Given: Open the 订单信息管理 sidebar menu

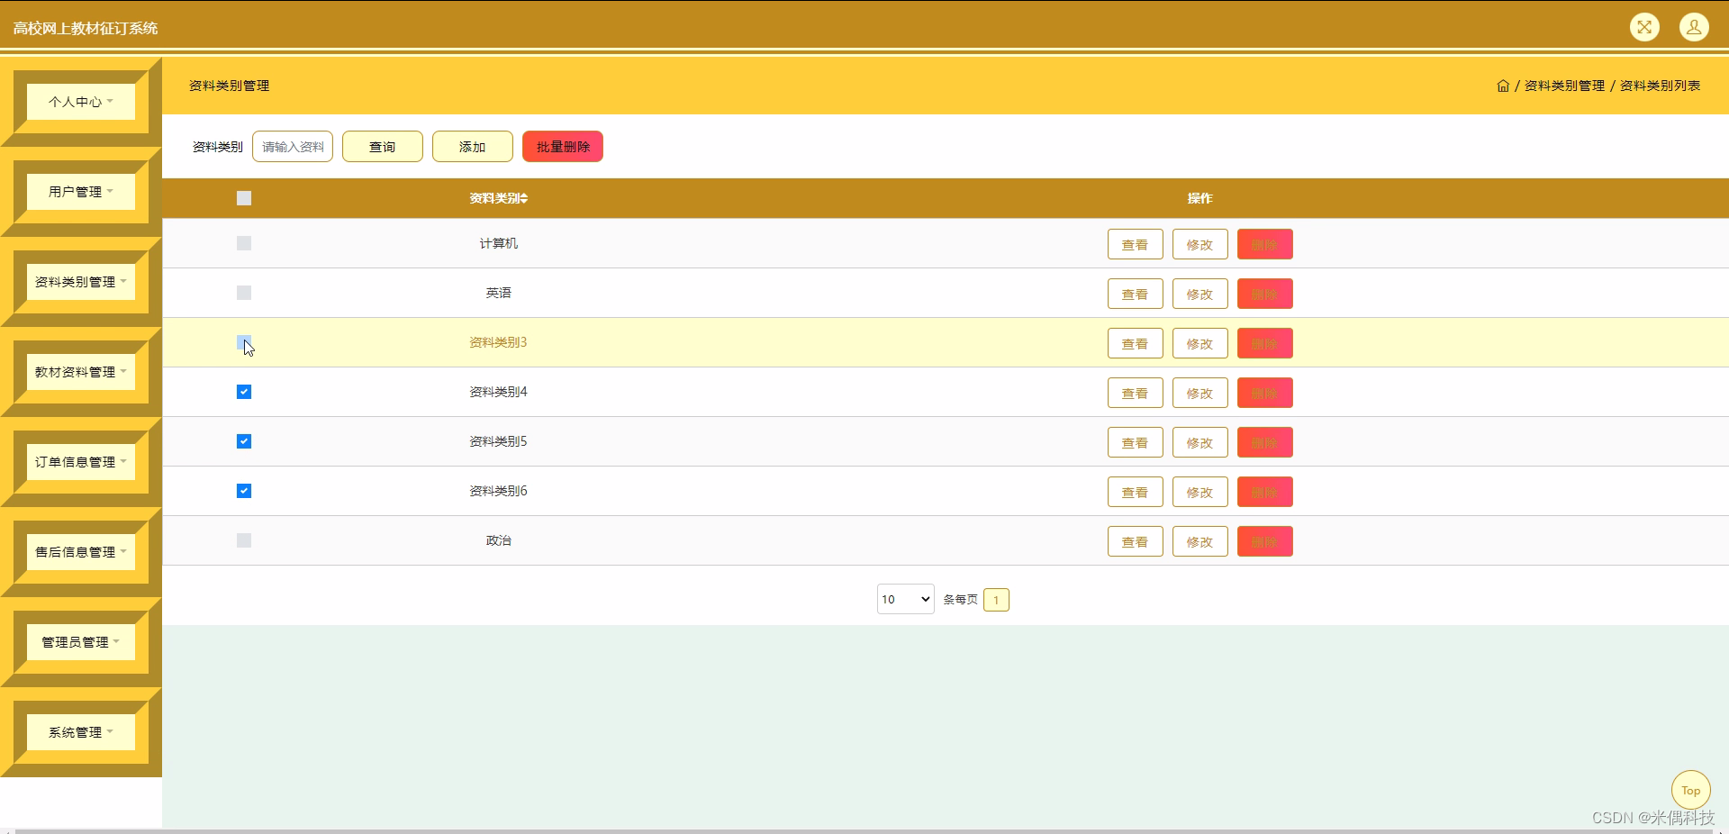Looking at the screenshot, I should tap(79, 461).
